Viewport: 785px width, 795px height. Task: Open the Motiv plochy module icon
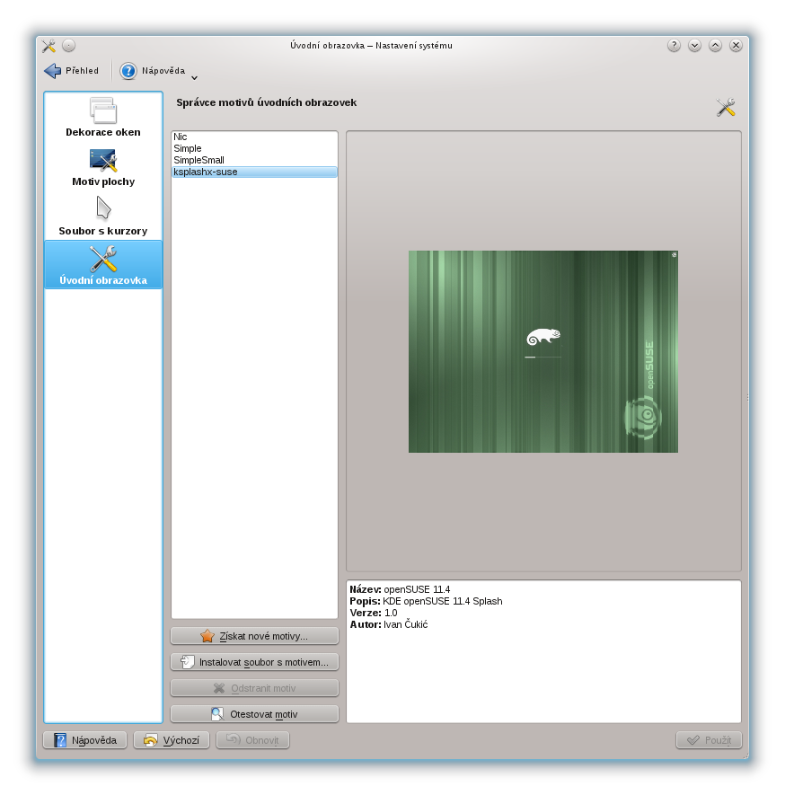(103, 160)
